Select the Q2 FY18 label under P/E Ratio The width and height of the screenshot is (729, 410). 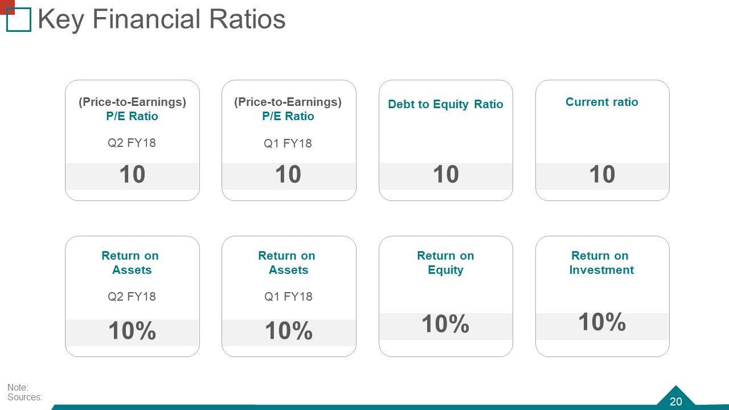point(132,142)
